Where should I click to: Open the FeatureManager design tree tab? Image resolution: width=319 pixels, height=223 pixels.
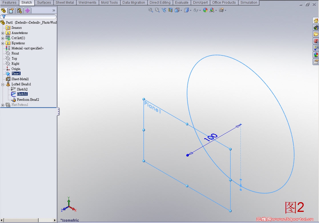coord(4,10)
